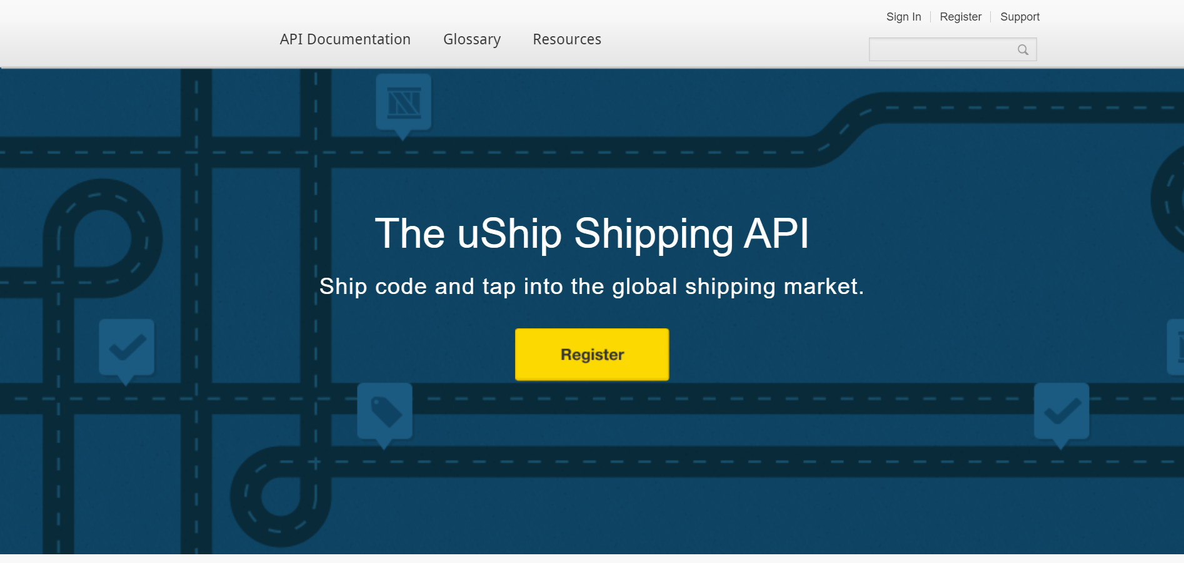Viewport: 1184px width, 563px height.
Task: Open the API Documentation menu
Action: click(x=345, y=39)
